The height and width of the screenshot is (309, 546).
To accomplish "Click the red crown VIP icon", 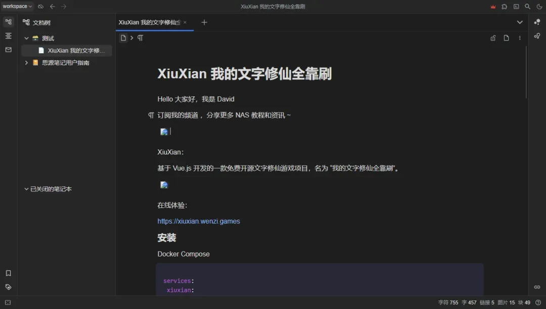I will tap(493, 7).
